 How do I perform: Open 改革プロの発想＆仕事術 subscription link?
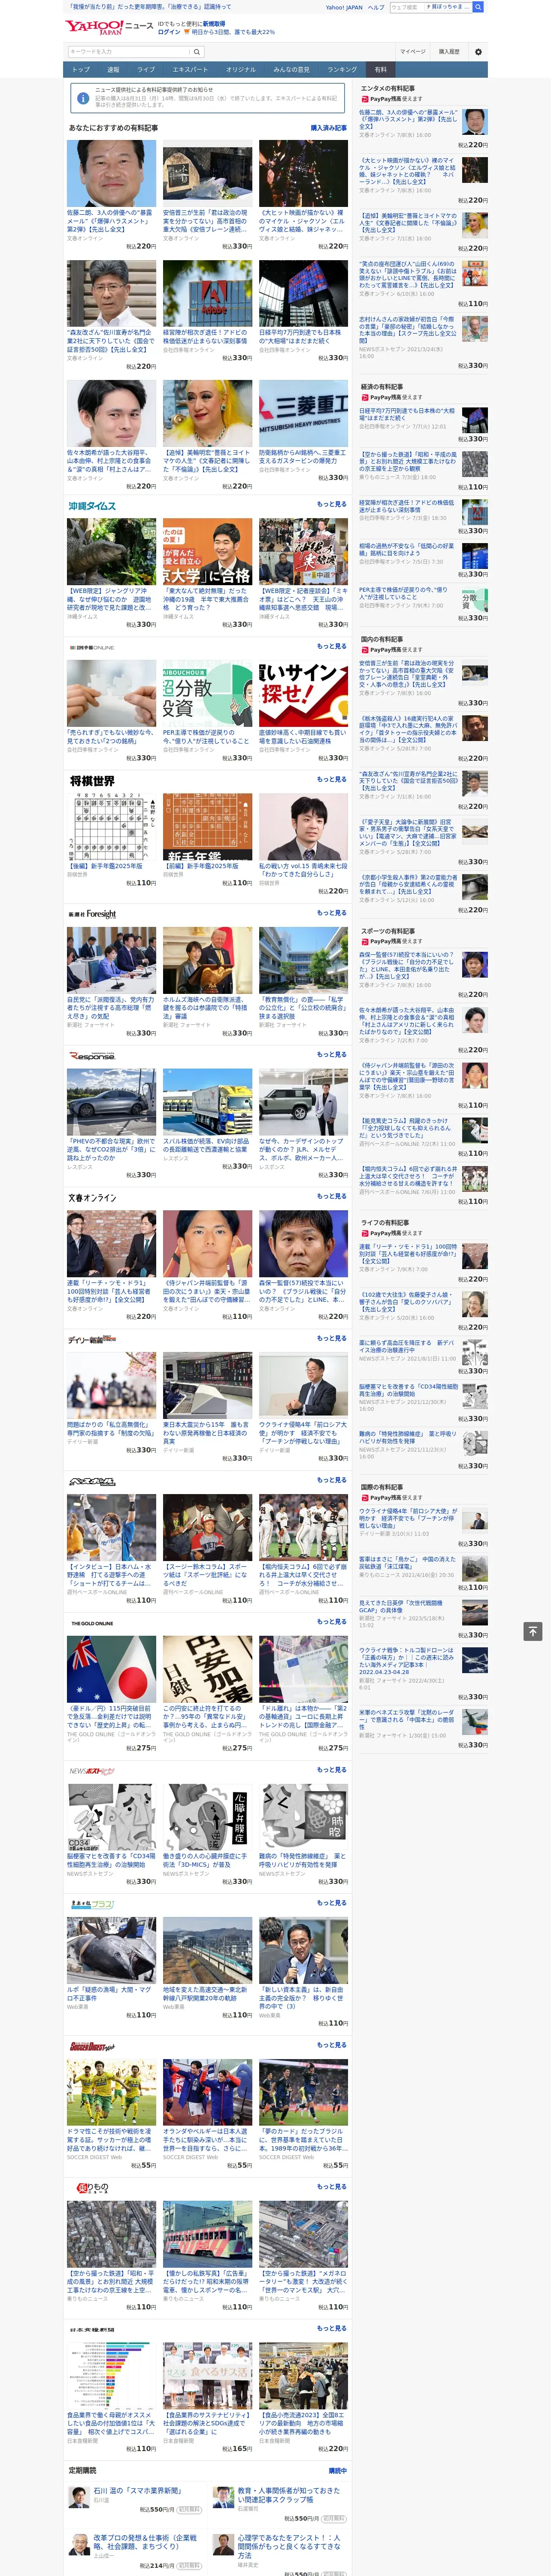pos(145,2543)
